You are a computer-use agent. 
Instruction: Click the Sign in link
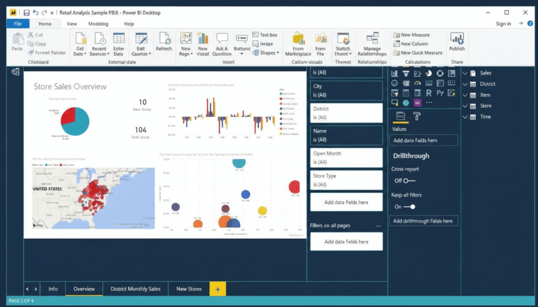pyautogui.click(x=503, y=24)
